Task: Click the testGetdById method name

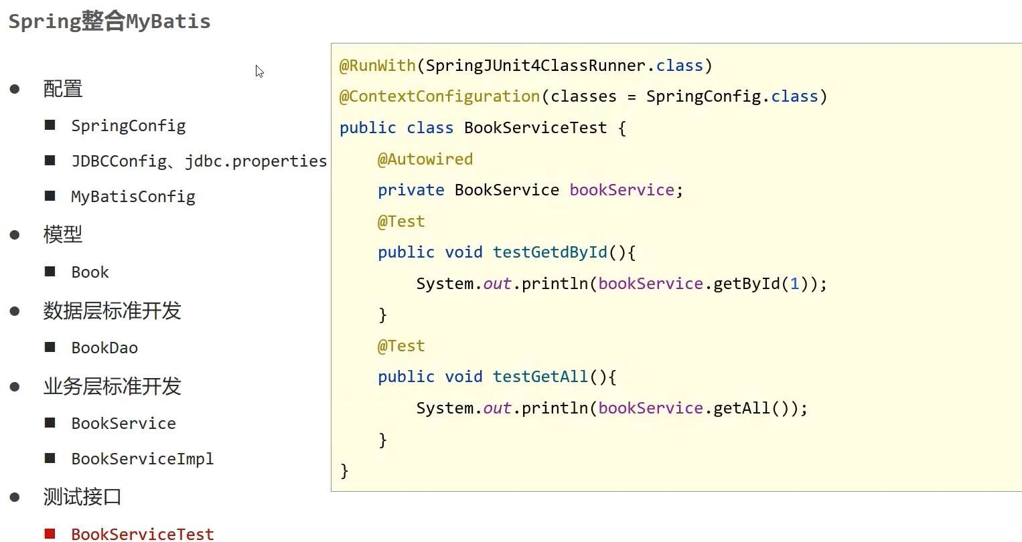Action: click(550, 252)
